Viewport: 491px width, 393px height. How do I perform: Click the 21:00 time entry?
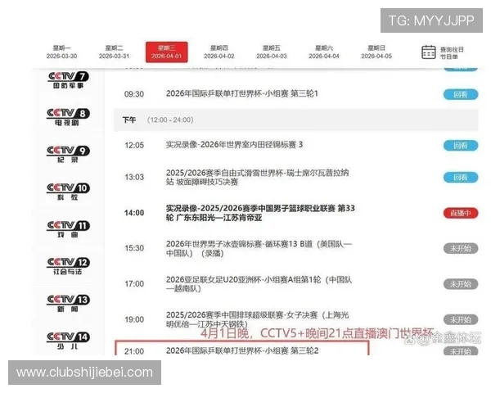coord(134,351)
